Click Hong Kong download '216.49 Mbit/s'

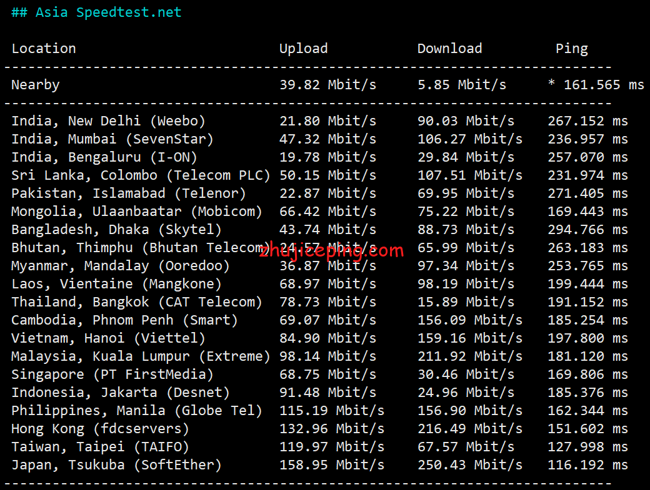pyautogui.click(x=470, y=429)
